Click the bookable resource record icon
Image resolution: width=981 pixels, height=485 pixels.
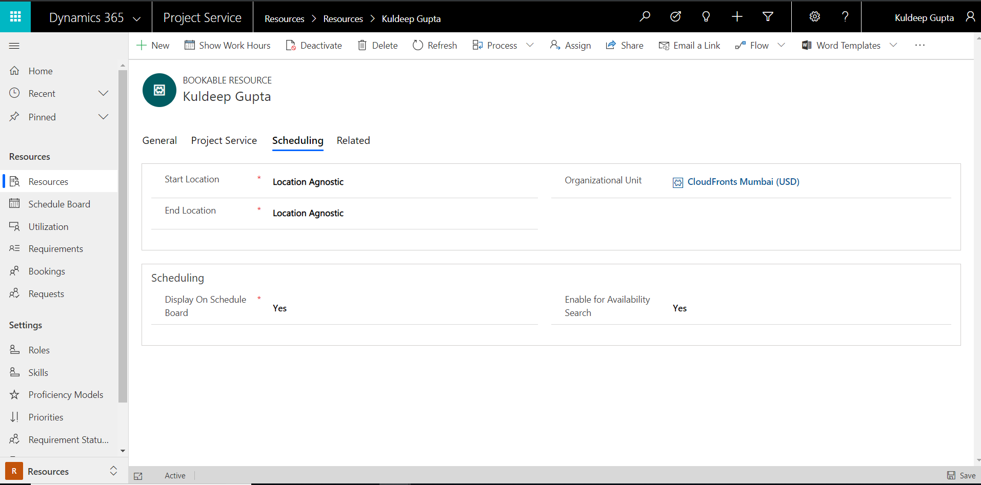click(x=159, y=90)
